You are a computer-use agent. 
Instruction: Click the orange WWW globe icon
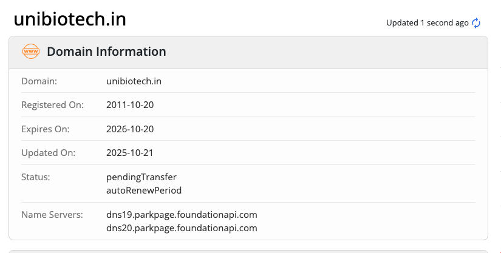(30, 52)
